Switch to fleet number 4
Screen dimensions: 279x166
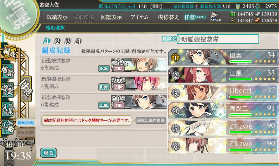(78, 41)
